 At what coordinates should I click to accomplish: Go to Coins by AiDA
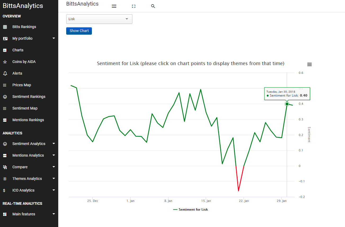tap(24, 62)
